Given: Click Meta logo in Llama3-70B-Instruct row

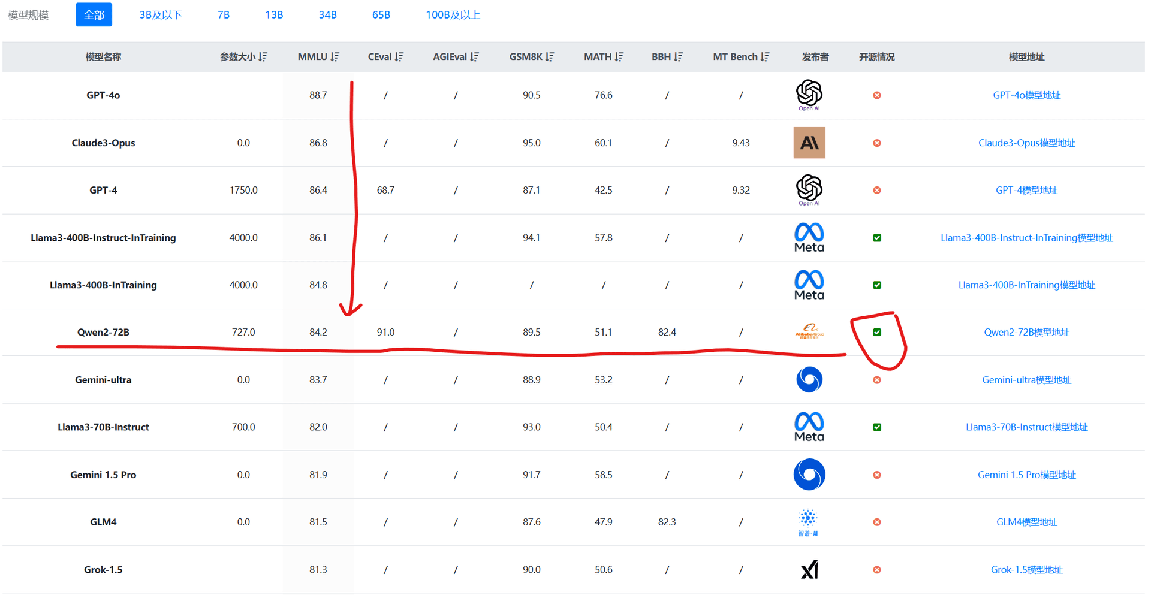Looking at the screenshot, I should pyautogui.click(x=809, y=427).
